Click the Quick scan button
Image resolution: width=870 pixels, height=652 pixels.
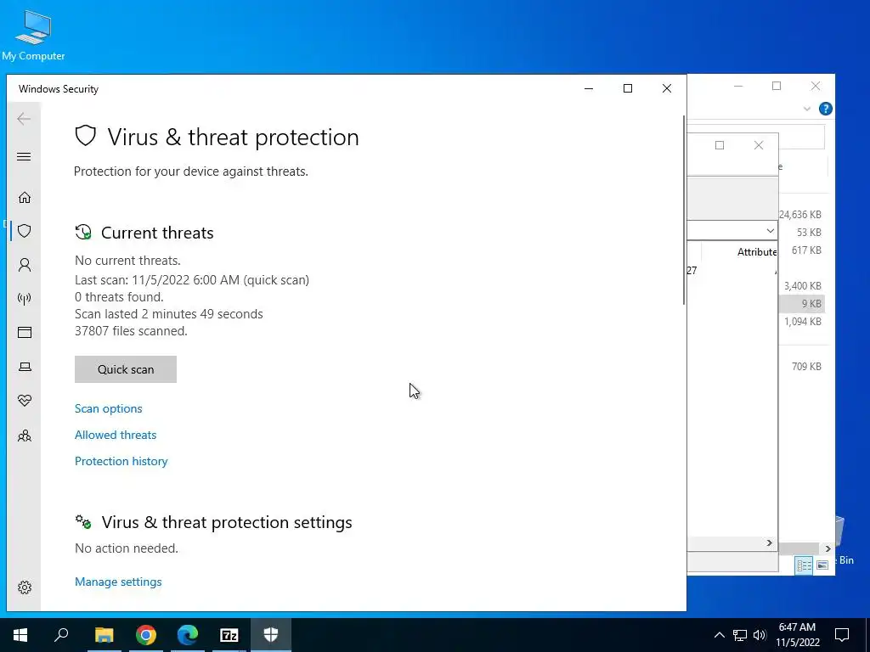pyautogui.click(x=126, y=369)
